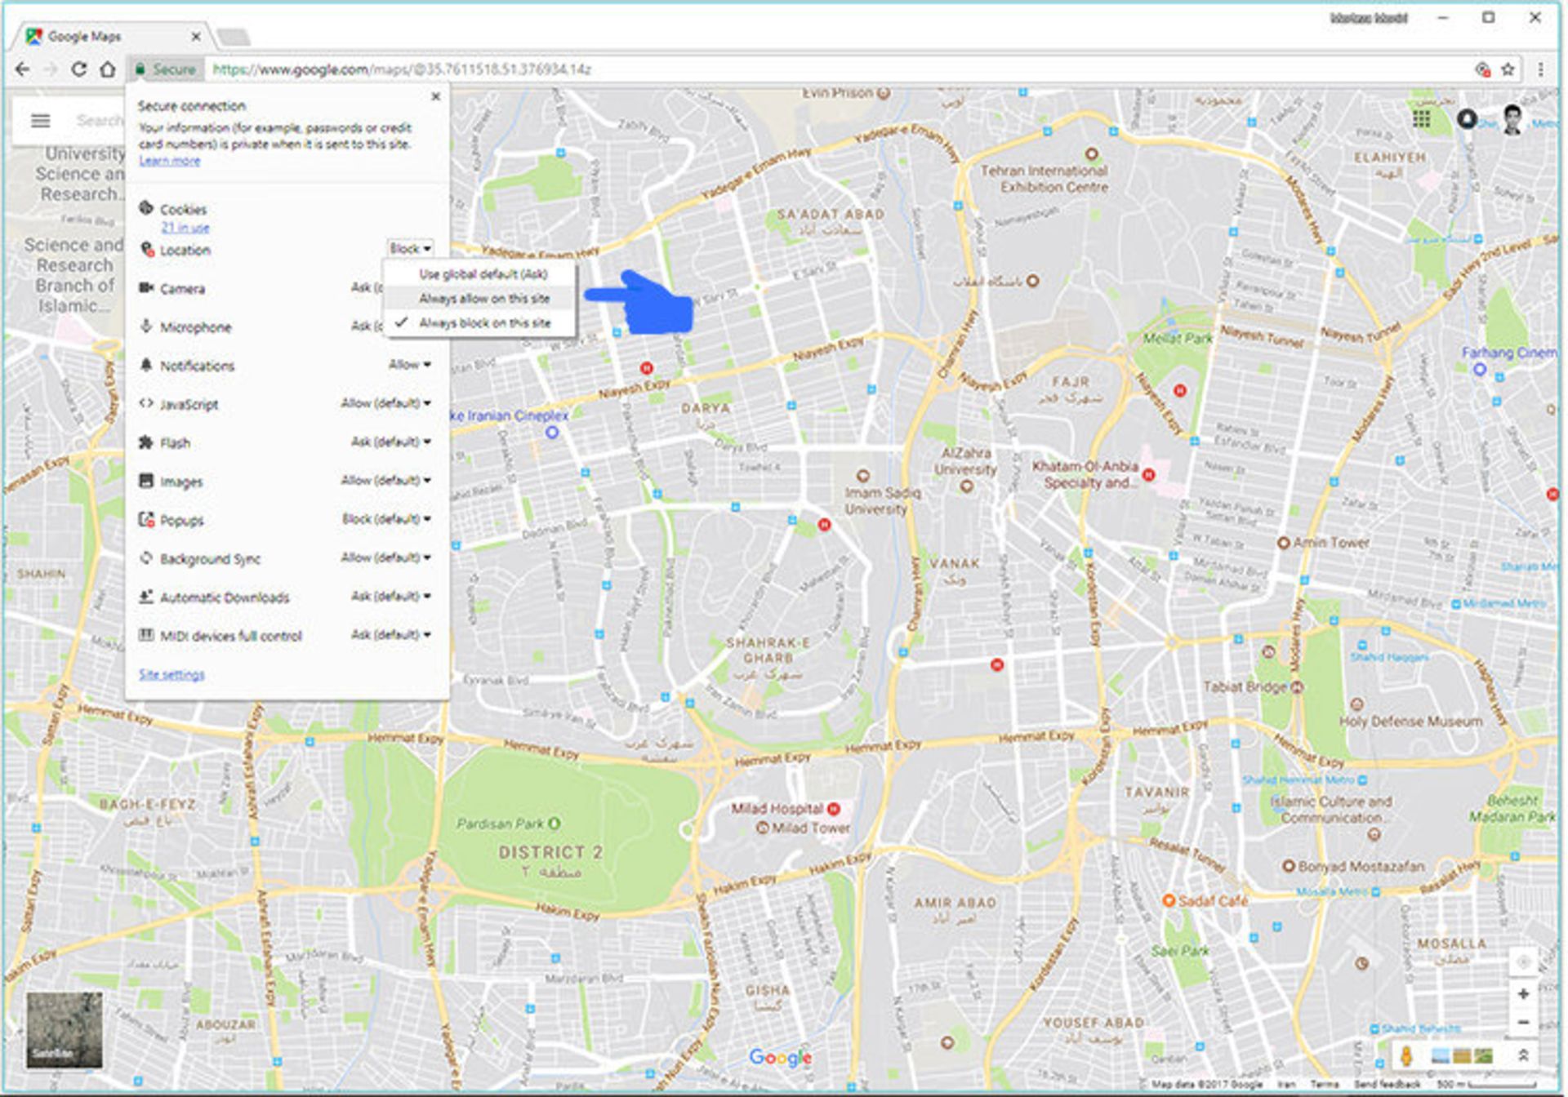Click the Microphone row icon
This screenshot has width=1568, height=1097.
[x=146, y=326]
